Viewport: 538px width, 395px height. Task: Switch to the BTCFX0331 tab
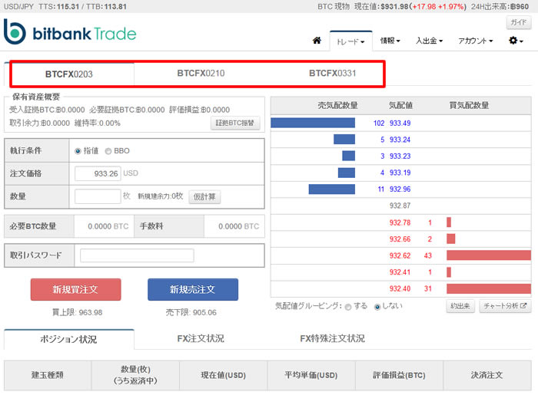(333, 74)
